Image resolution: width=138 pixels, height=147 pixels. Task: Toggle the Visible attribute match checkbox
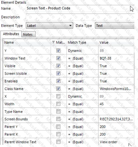point(58,66)
